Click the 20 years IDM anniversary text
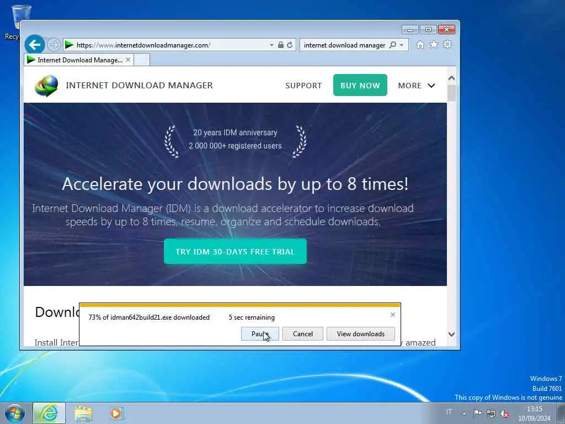 (x=235, y=132)
